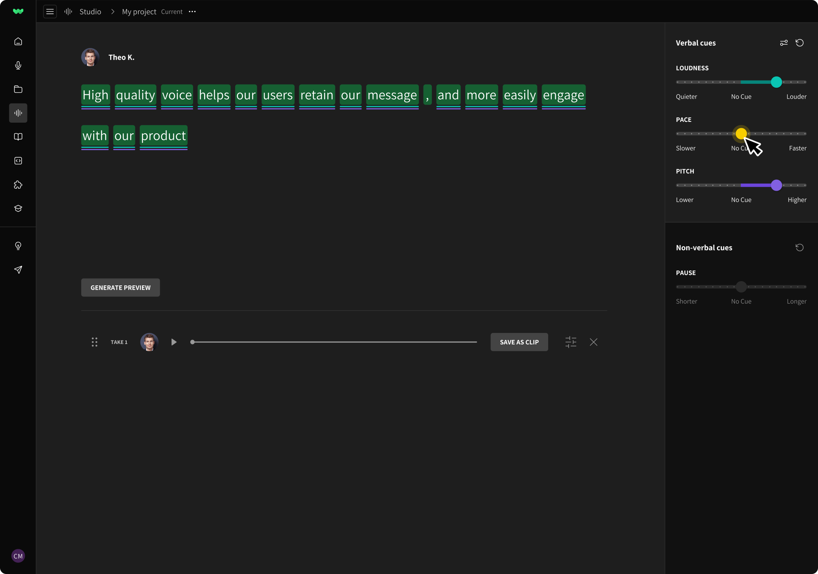Click GENERATE PREVIEW button
This screenshot has height=574, width=818.
click(x=121, y=287)
